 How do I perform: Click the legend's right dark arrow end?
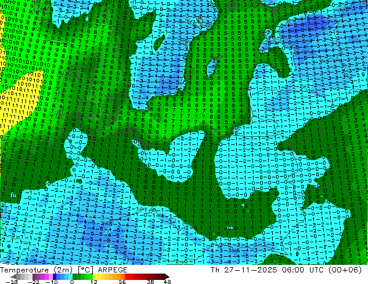click(167, 276)
